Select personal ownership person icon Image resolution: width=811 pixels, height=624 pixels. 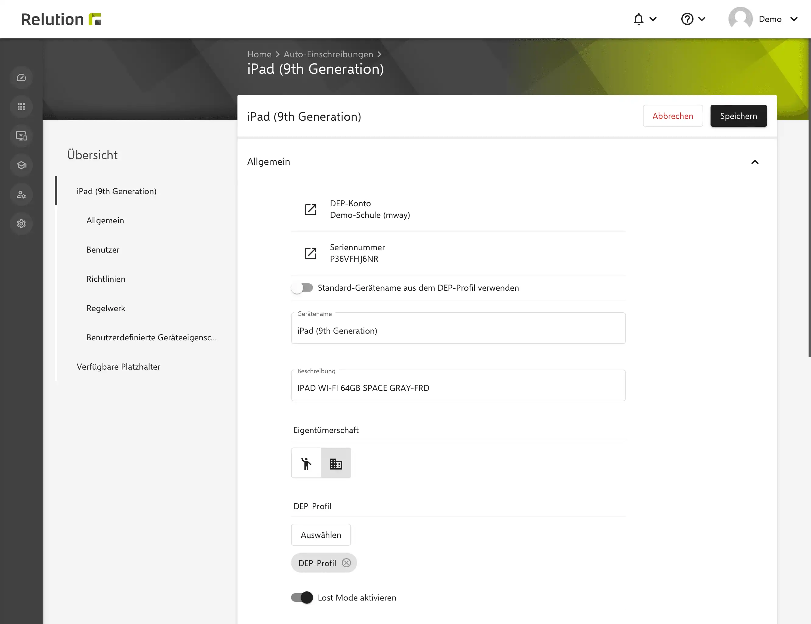(306, 463)
